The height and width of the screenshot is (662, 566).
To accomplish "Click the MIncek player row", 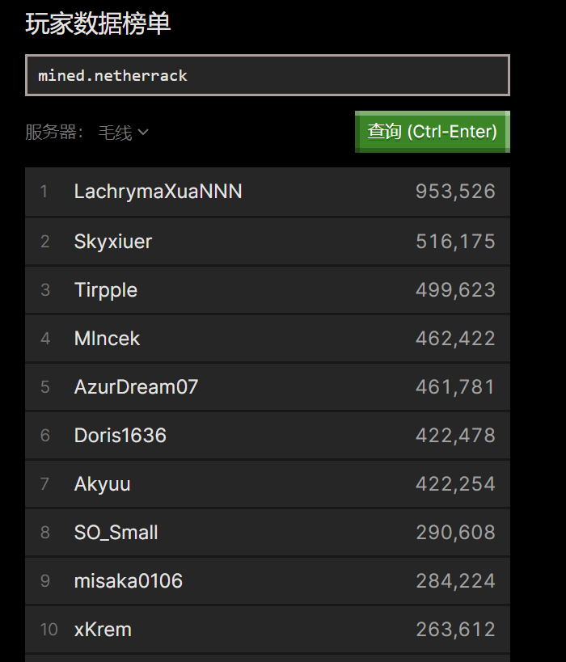I will [x=268, y=339].
